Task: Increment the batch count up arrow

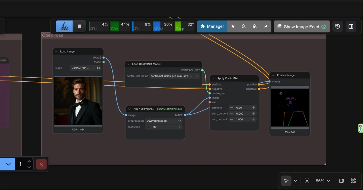Action: click(x=29, y=161)
